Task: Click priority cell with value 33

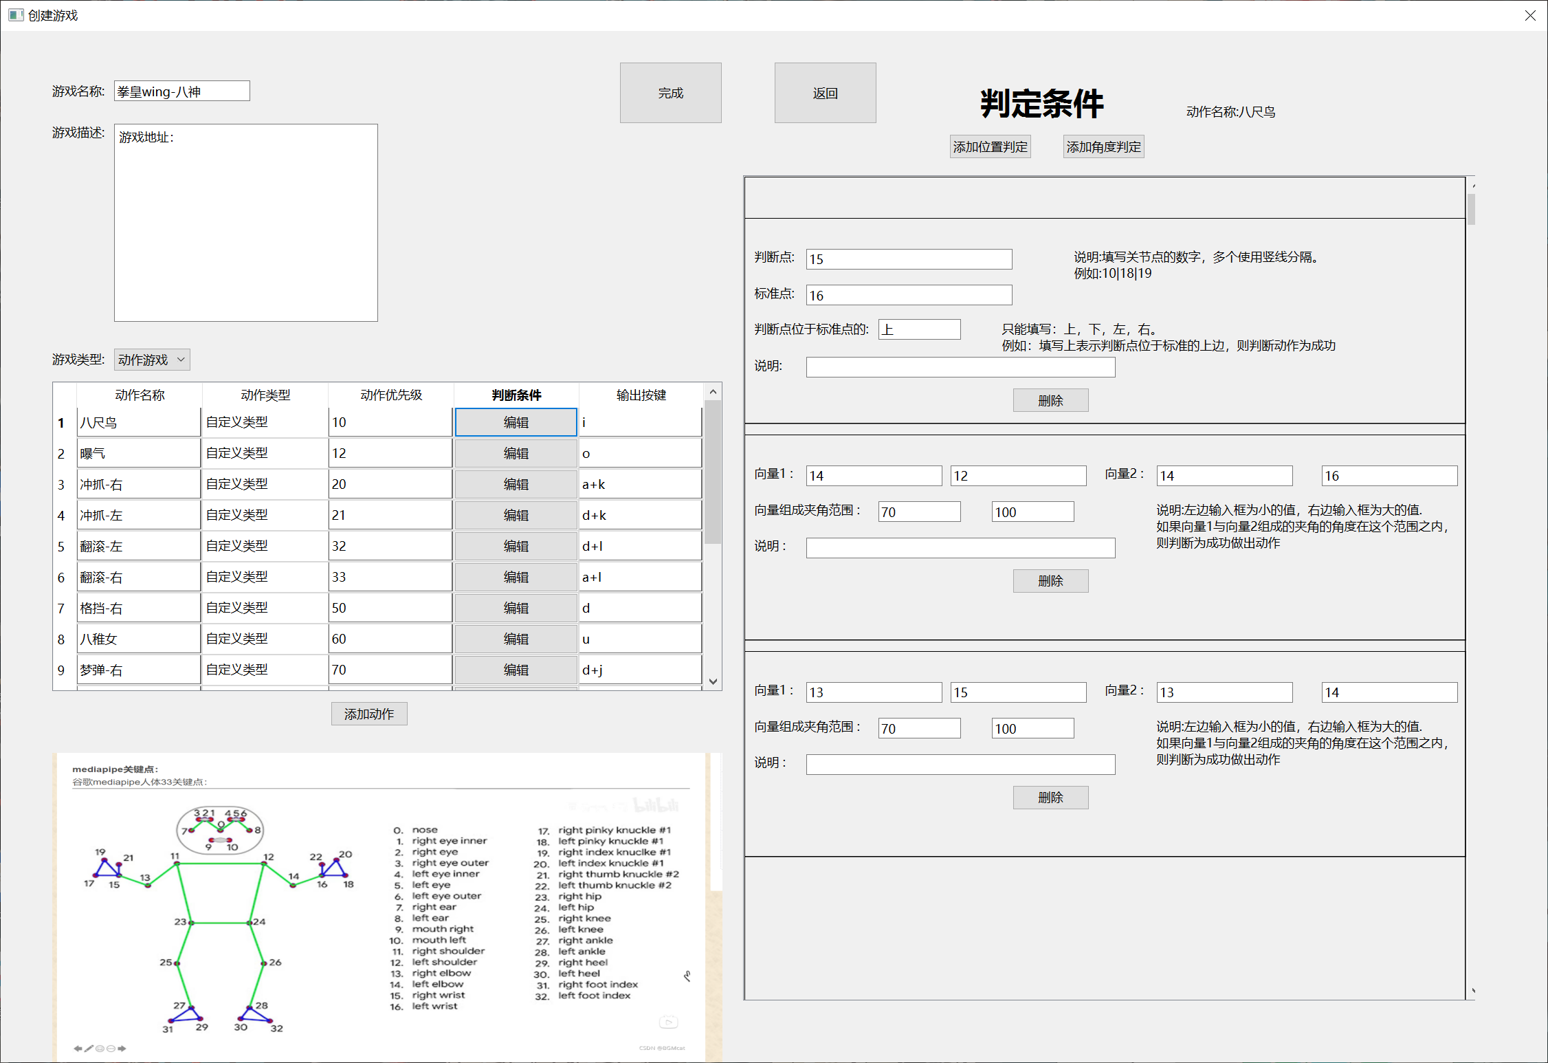Action: (x=390, y=577)
